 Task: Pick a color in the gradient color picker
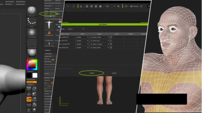pos(32,65)
